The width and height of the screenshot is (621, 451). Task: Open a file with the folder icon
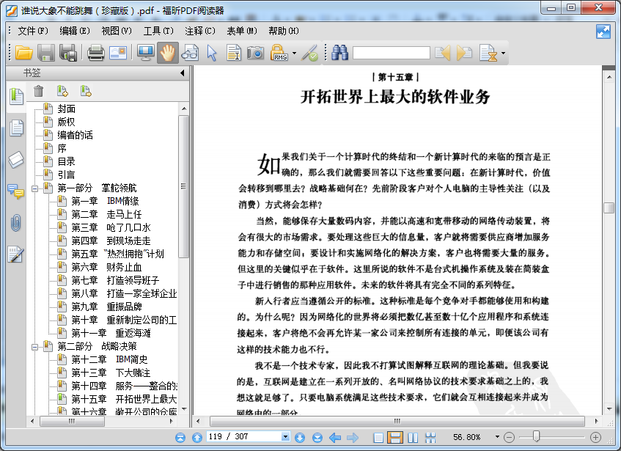pyautogui.click(x=23, y=53)
